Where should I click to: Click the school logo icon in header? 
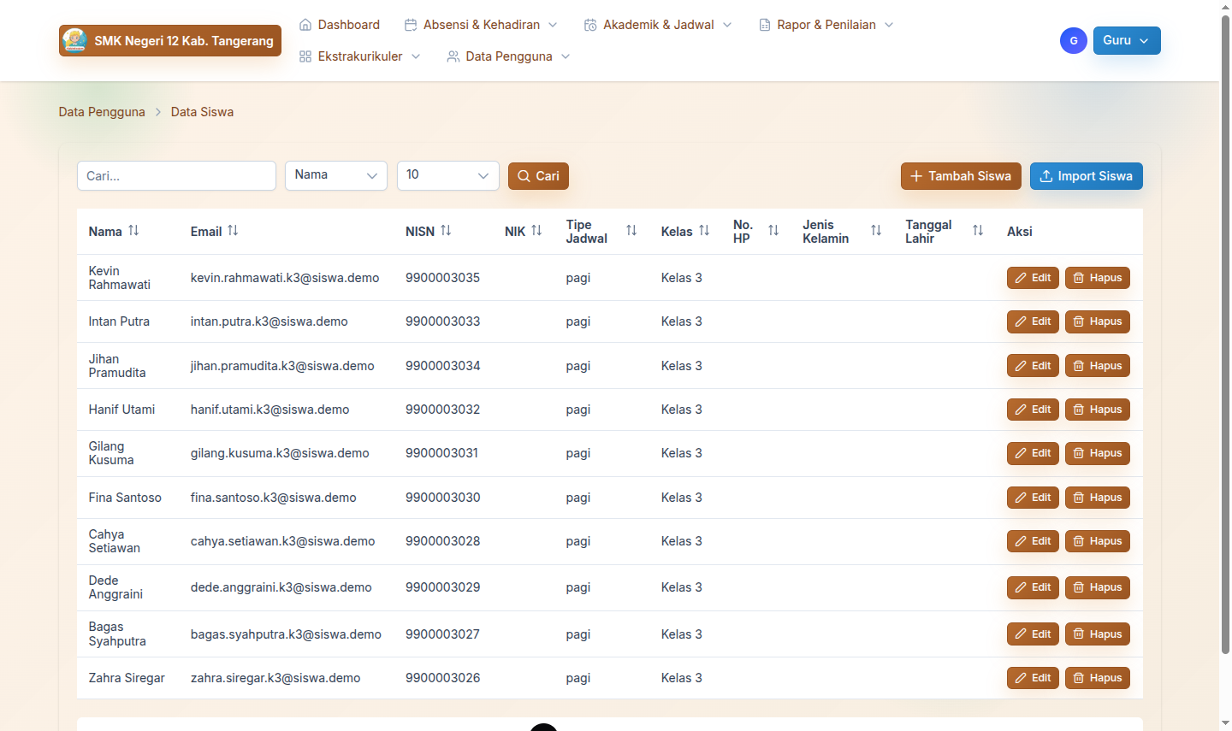click(75, 40)
